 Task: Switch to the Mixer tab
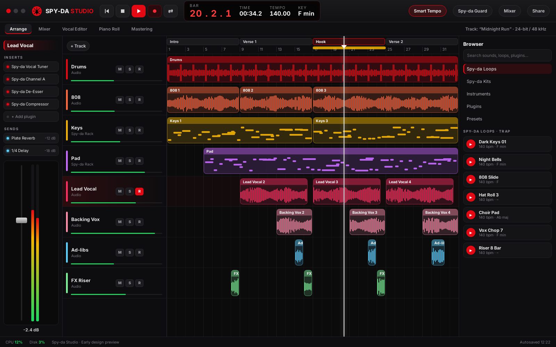pyautogui.click(x=44, y=29)
